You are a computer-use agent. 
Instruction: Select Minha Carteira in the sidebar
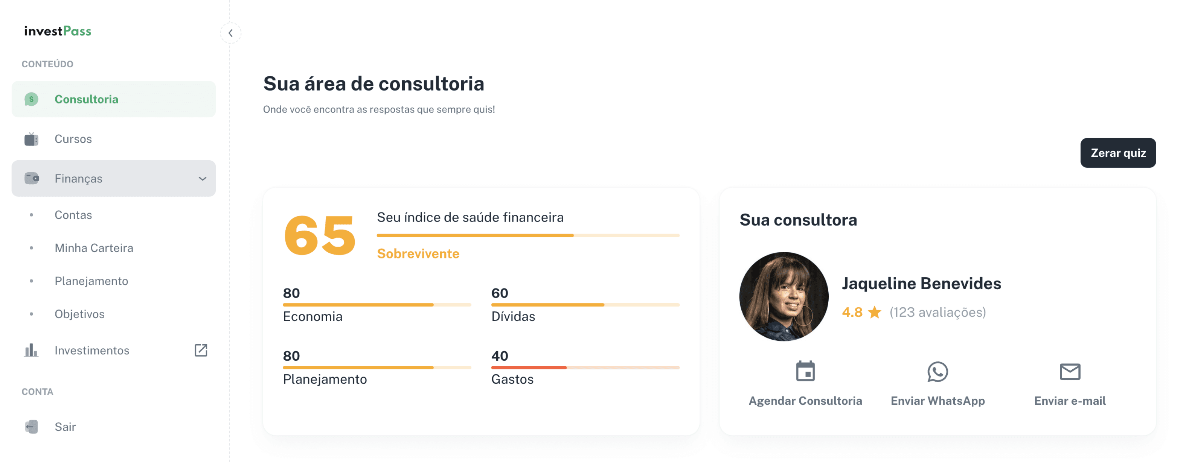point(94,248)
